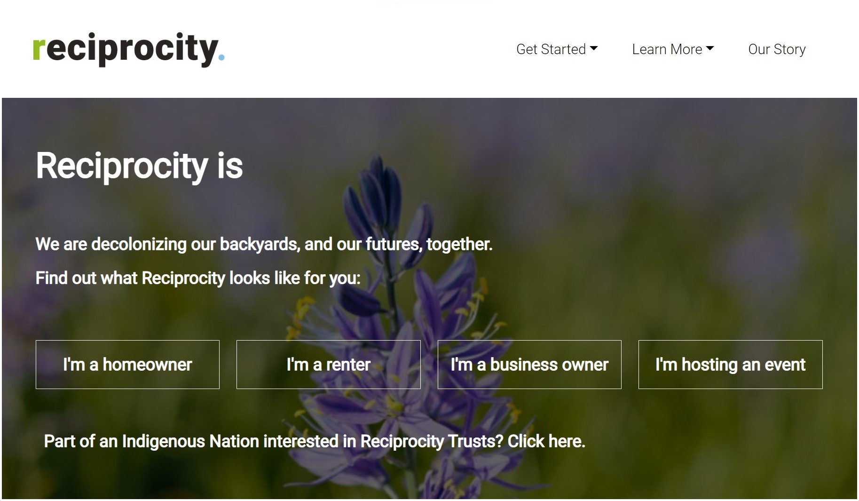Click the business owner outlined box

pos(529,364)
